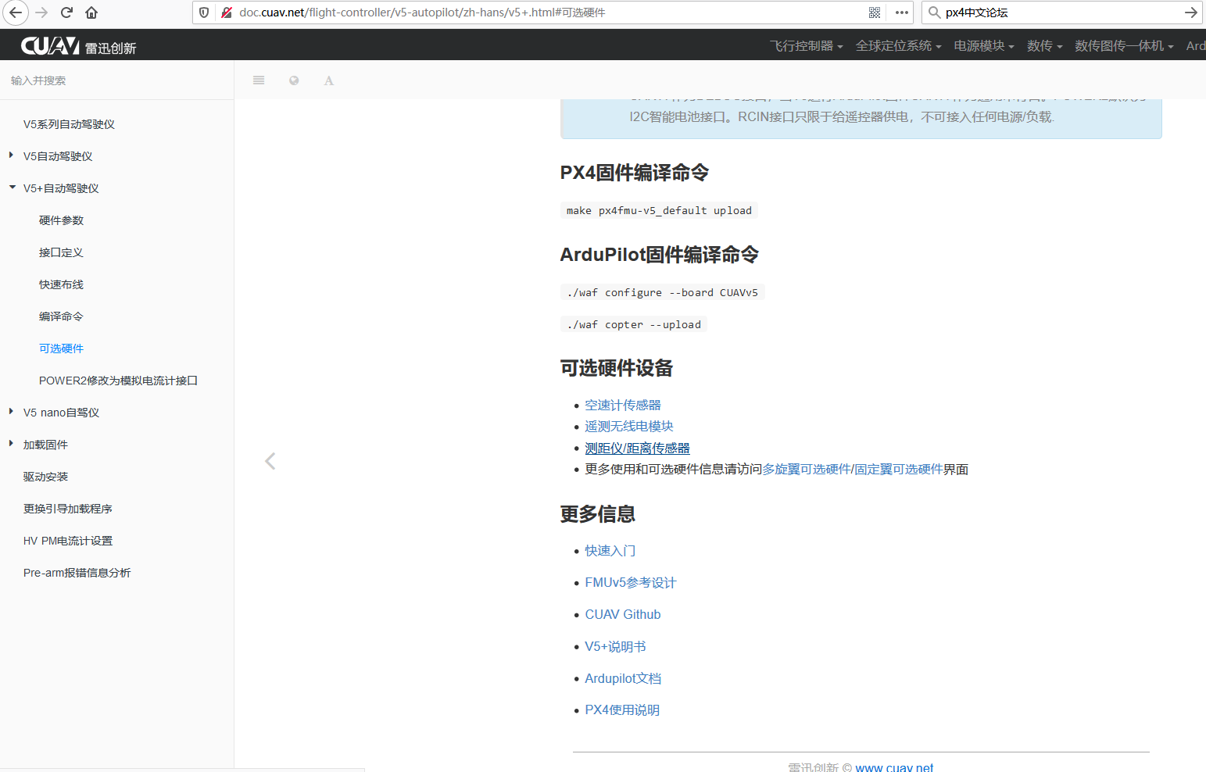Open 更换引导加载程序 sidebar item
Screen dimensions: 1206x772
coord(68,509)
